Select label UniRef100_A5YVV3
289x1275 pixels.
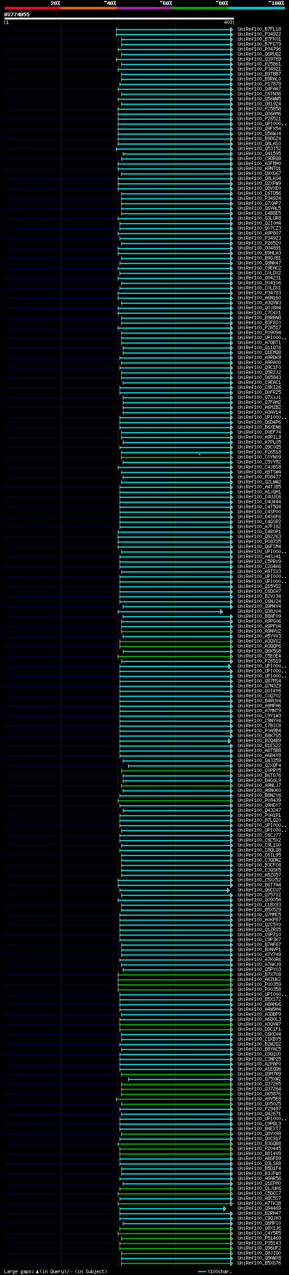259,636
